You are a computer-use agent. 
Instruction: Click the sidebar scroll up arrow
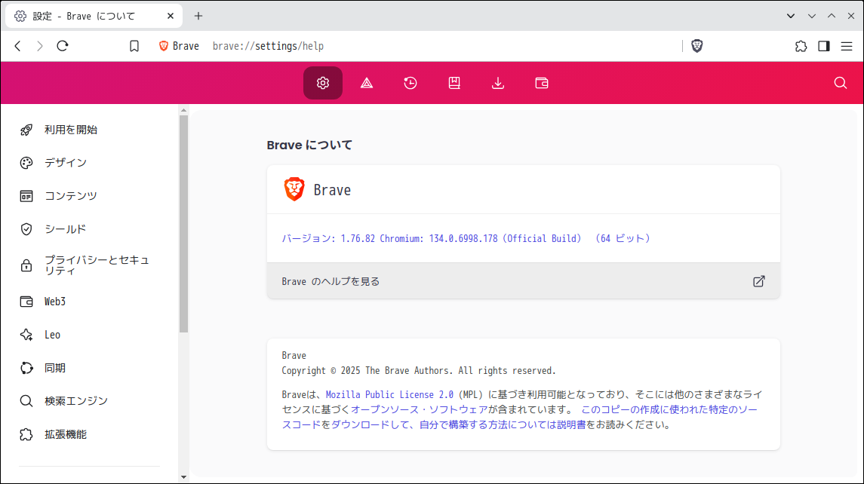pyautogui.click(x=183, y=111)
